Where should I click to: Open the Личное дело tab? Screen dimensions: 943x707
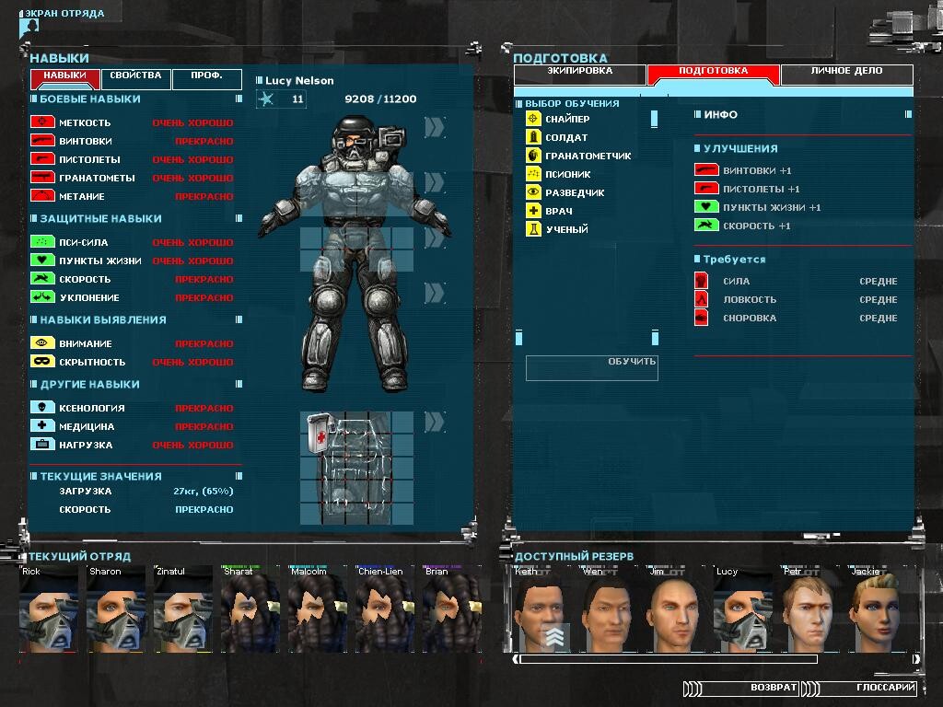(x=847, y=75)
